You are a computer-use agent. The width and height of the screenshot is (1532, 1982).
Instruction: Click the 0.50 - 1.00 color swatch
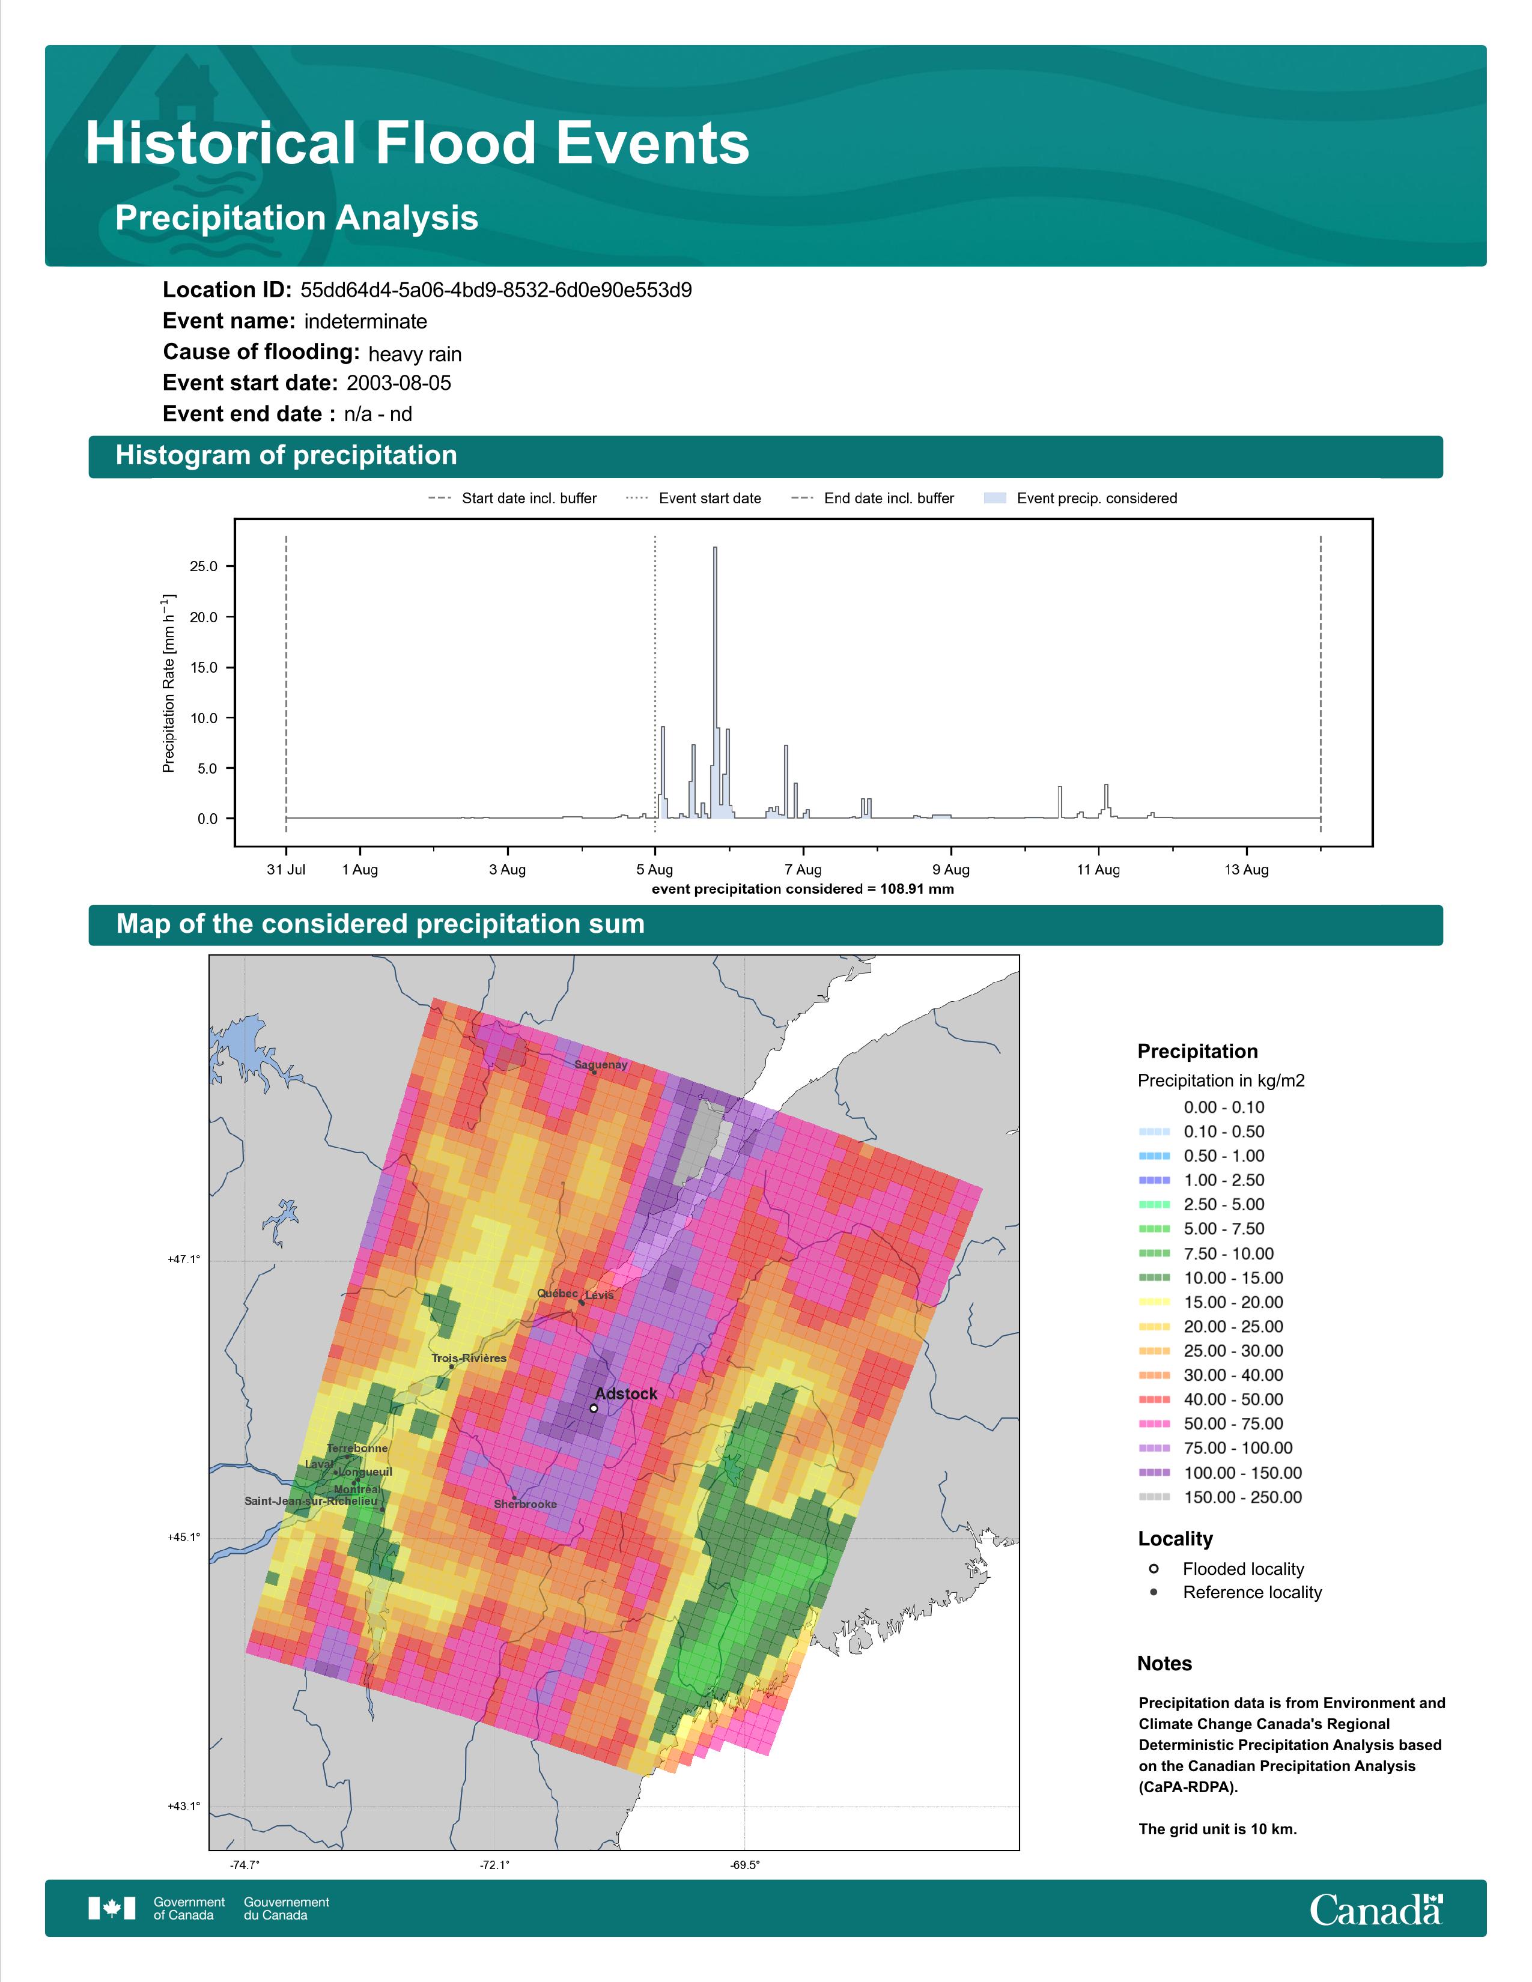point(1155,1156)
